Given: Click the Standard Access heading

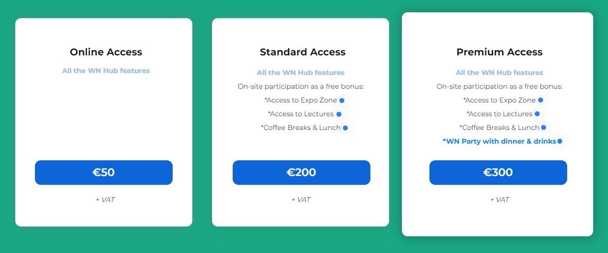Looking at the screenshot, I should [303, 52].
